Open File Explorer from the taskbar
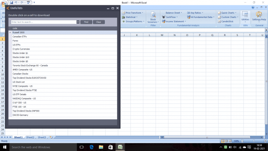This screenshot has height=151, width=268. pos(101,147)
